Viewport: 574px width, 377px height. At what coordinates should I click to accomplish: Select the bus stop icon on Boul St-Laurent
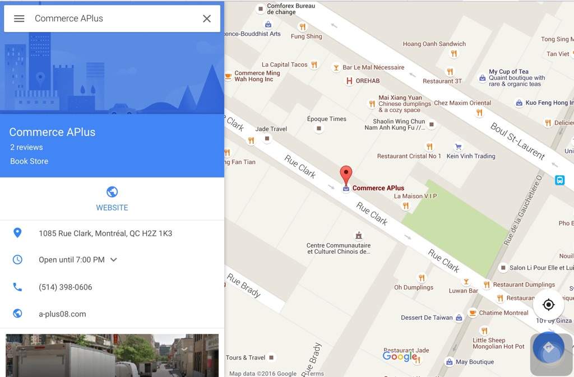pos(559,180)
